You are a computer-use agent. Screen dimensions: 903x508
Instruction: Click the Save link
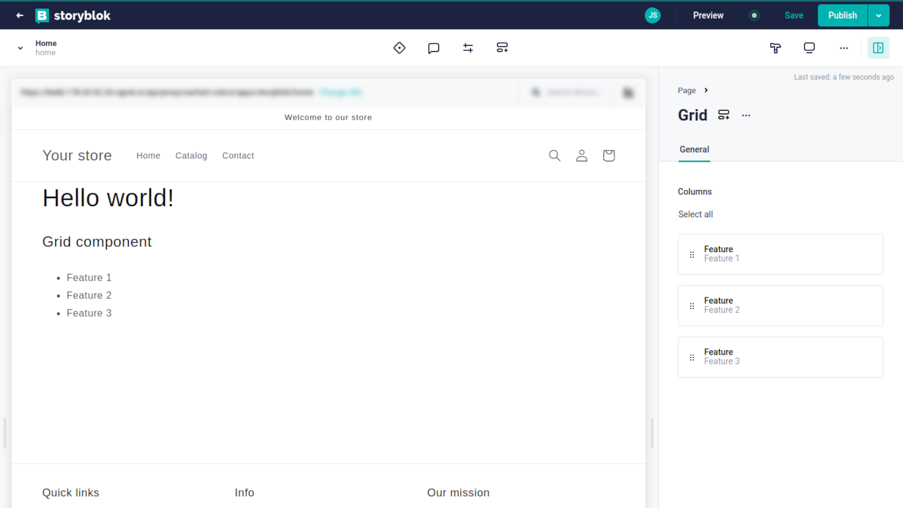tap(794, 15)
